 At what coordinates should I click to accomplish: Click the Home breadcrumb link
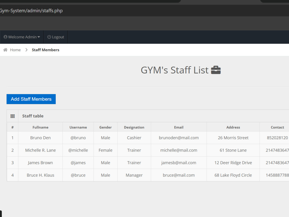tap(15, 50)
